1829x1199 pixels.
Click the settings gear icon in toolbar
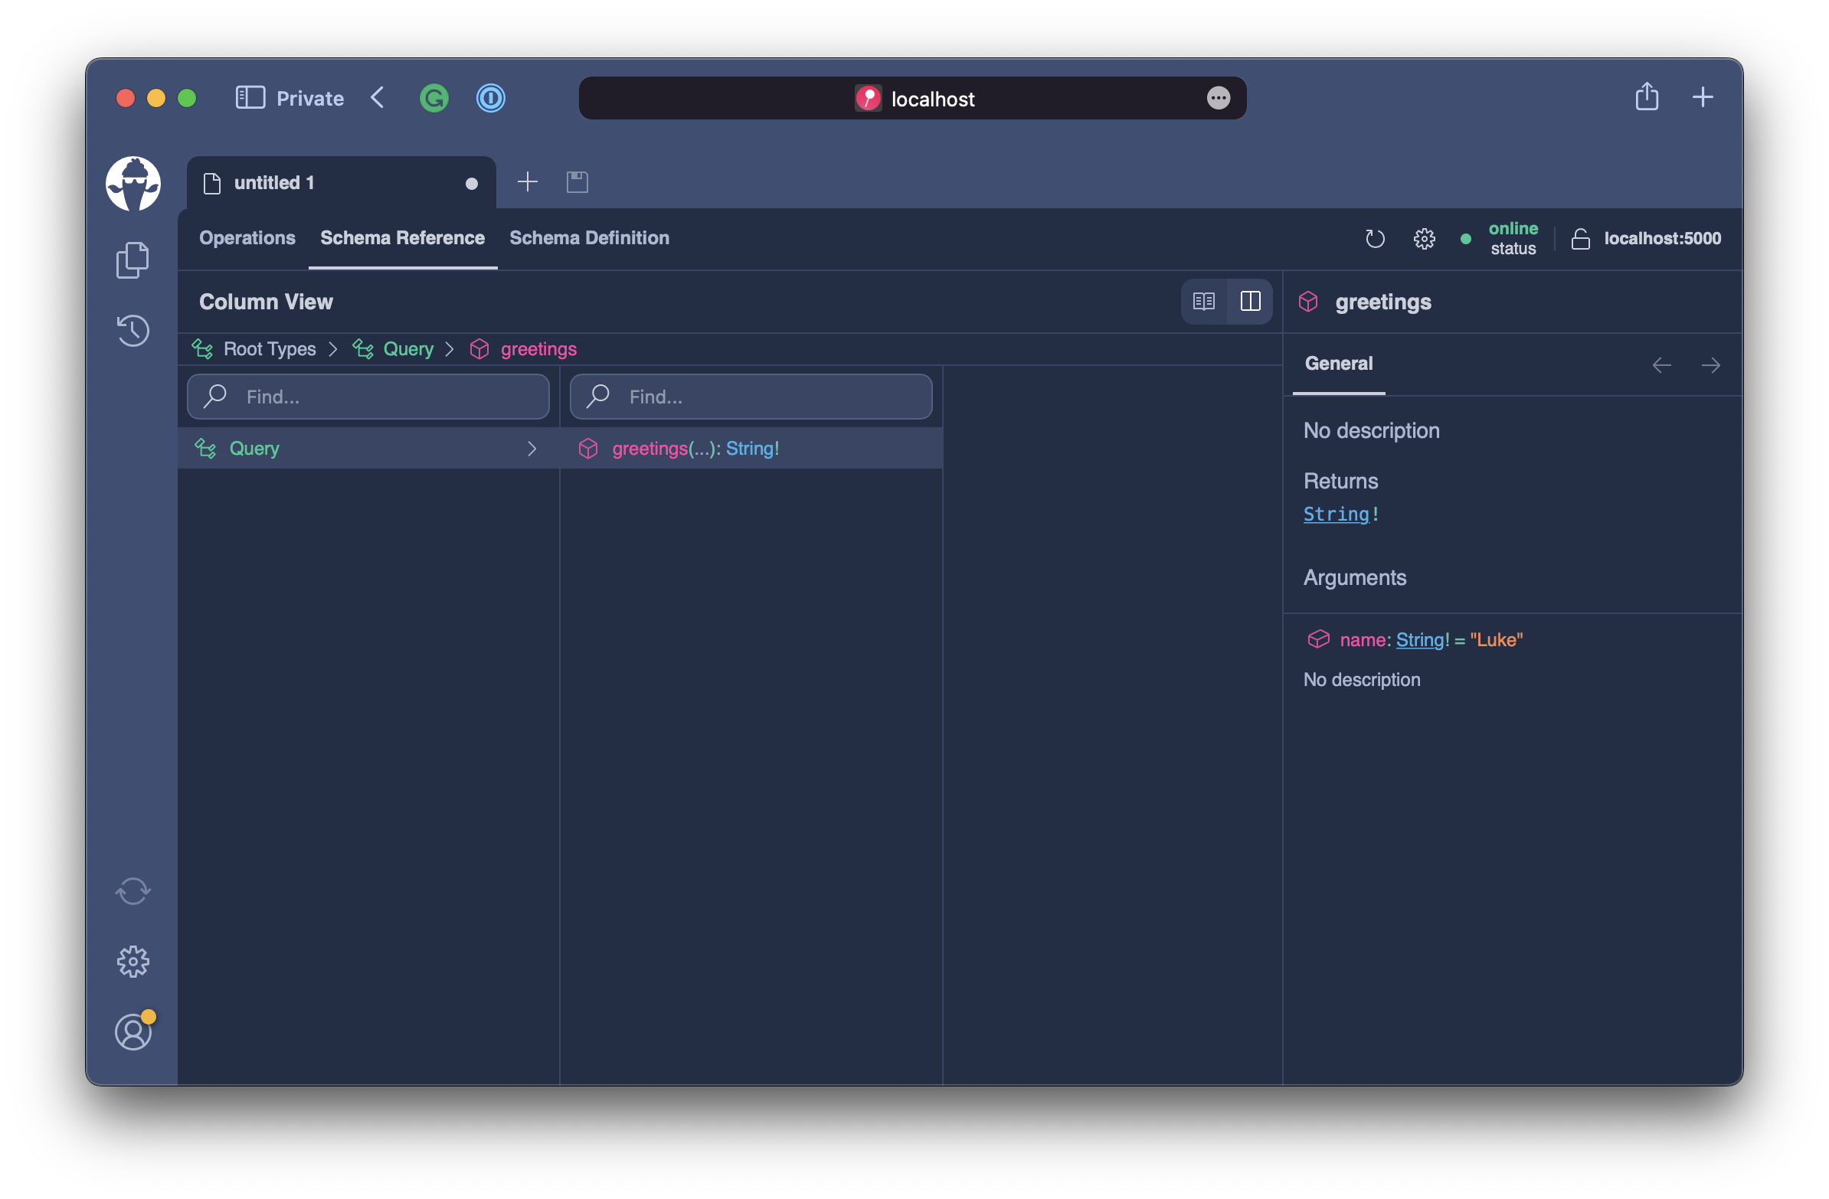(x=1424, y=238)
